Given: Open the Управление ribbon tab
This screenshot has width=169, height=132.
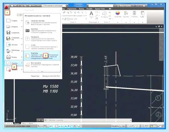Looking at the screenshot, I should (72, 9).
